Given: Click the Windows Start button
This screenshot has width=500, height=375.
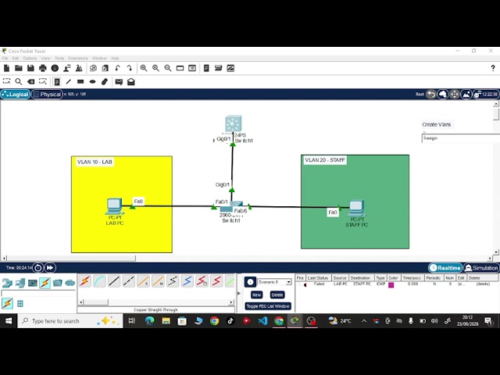Looking at the screenshot, I should tap(9, 321).
